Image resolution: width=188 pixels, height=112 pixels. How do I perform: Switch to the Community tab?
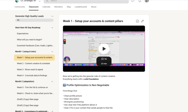tap(20, 7)
